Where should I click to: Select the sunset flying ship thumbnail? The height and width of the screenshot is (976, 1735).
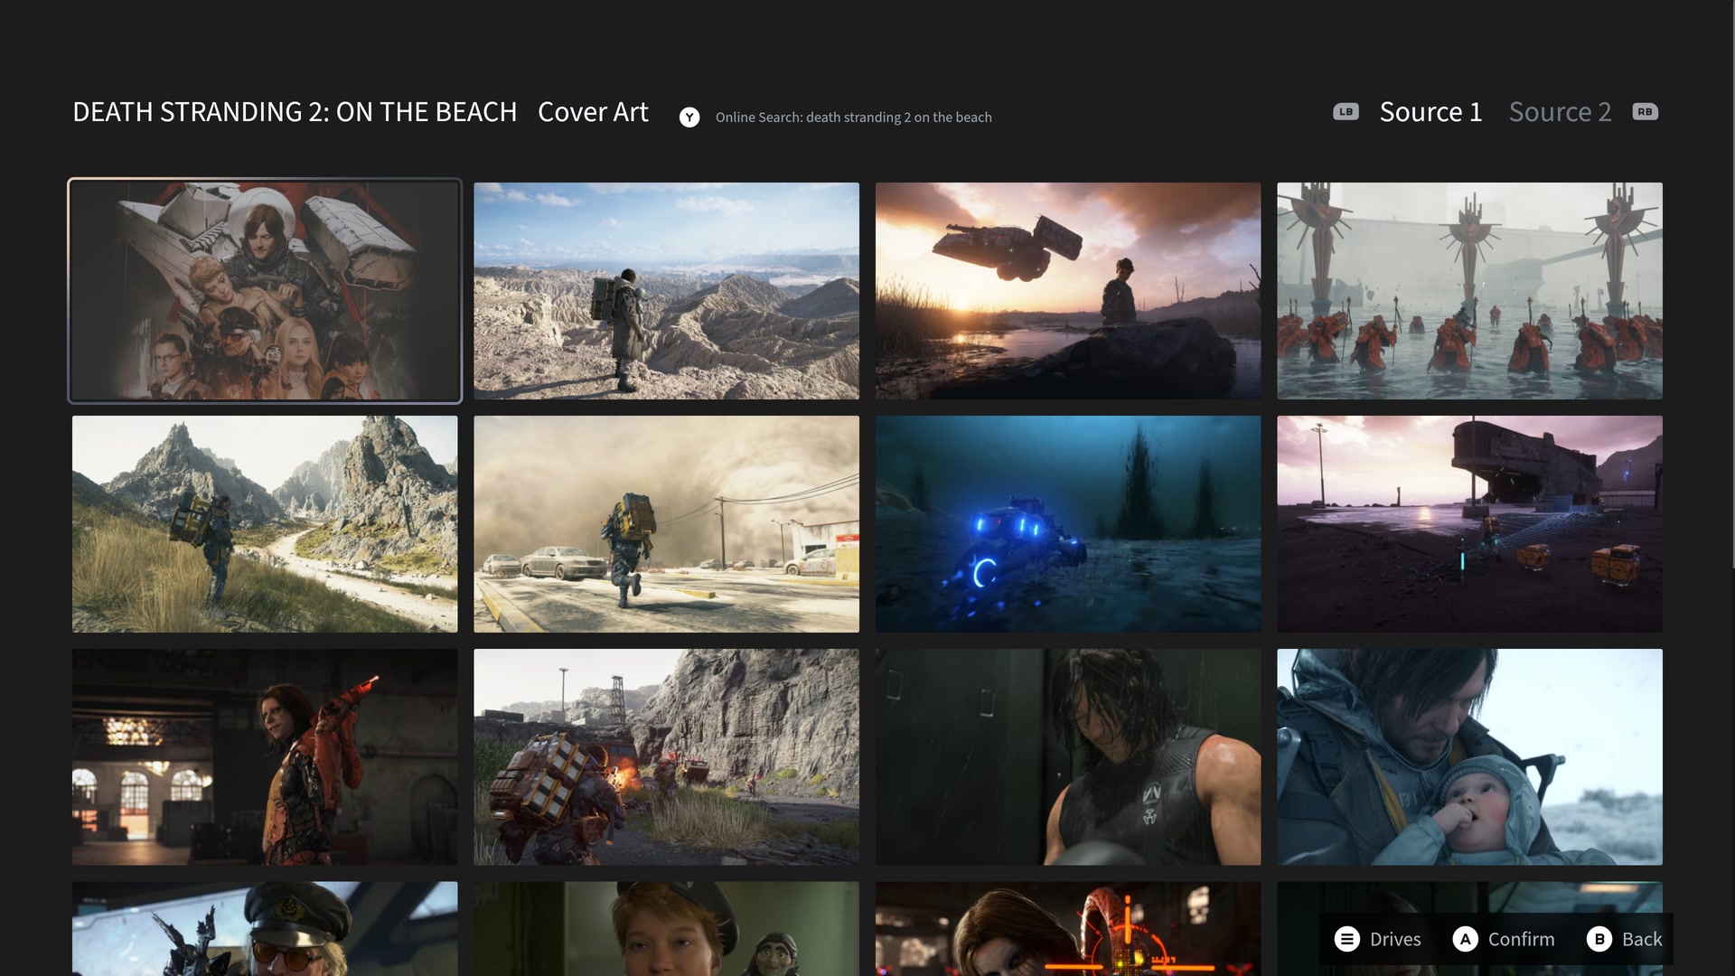pos(1068,291)
